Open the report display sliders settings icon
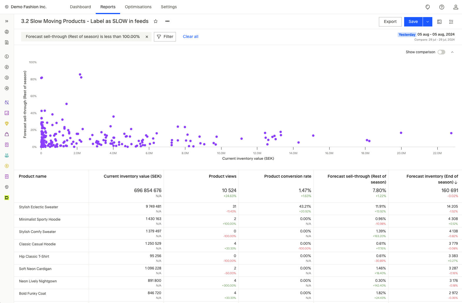Screen dimensions: 462x303 point(451,22)
